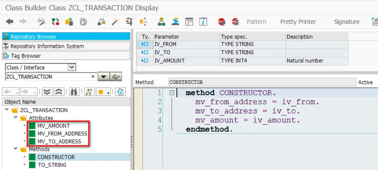Collapse the Attributes folder
The image size is (378, 170).
(x=15, y=118)
